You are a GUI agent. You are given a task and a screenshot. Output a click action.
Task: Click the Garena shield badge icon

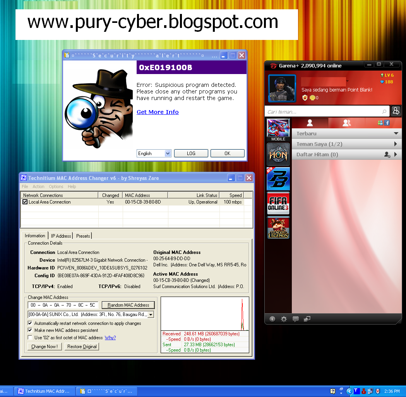[x=305, y=98]
